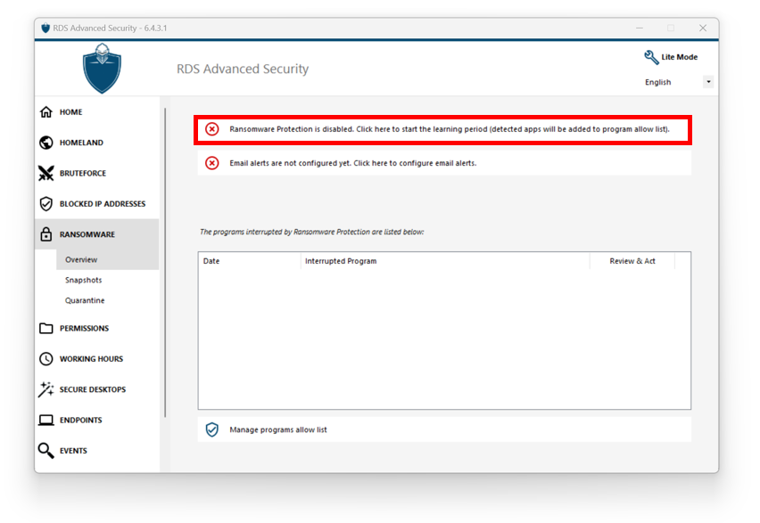Viewport: 760px width, 523px height.
Task: Click the RDS Advanced Security knight shield logo
Action: tap(102, 69)
